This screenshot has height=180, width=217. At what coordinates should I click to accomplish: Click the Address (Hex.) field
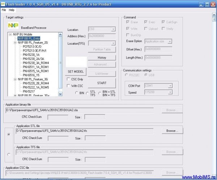click(102, 36)
